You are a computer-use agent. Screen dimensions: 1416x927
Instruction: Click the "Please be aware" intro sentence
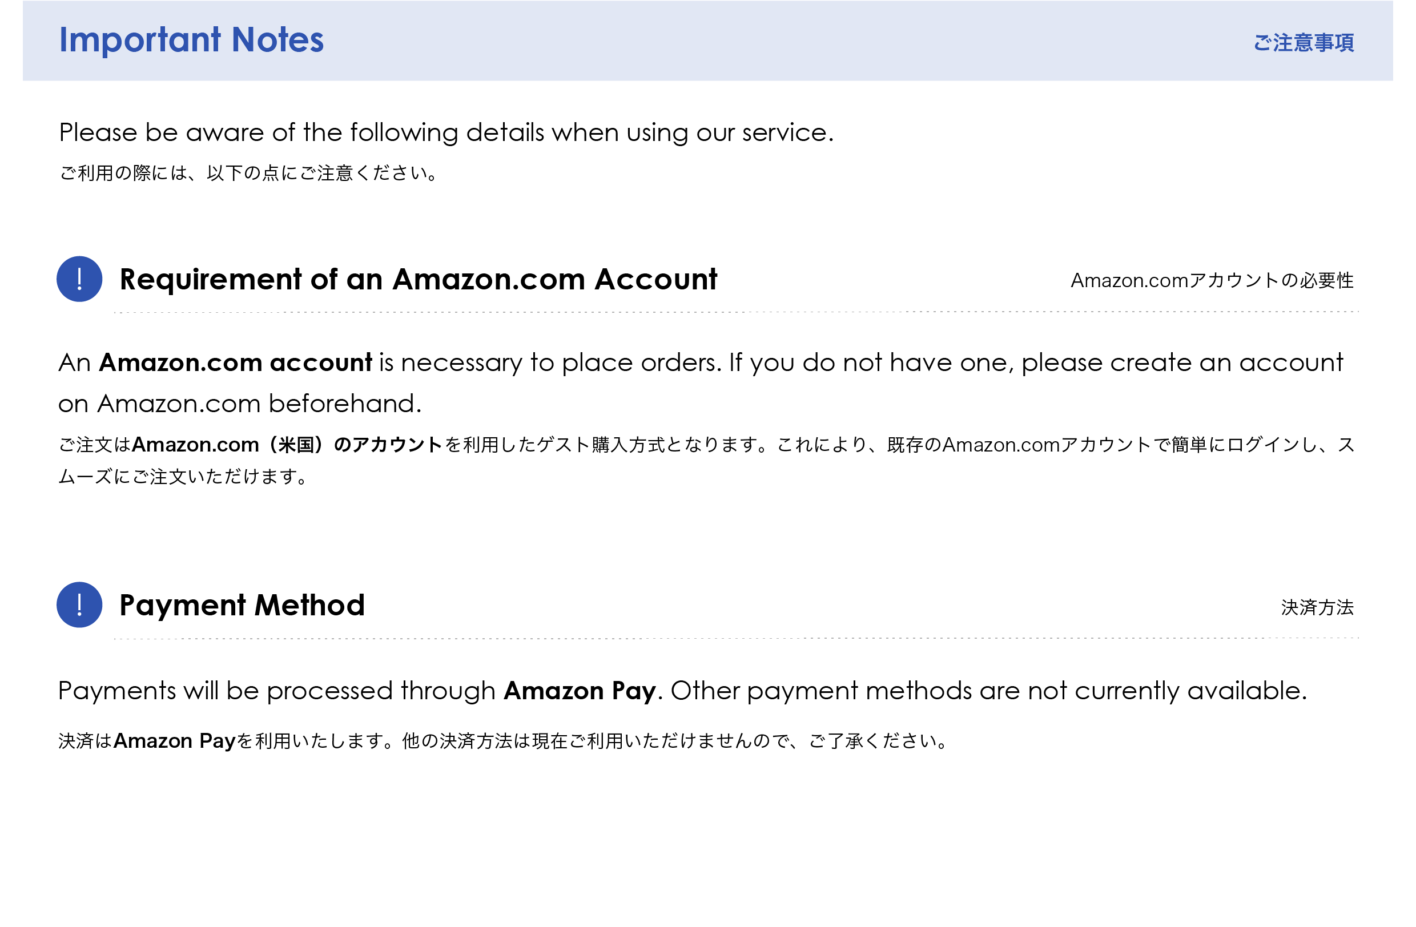445,132
